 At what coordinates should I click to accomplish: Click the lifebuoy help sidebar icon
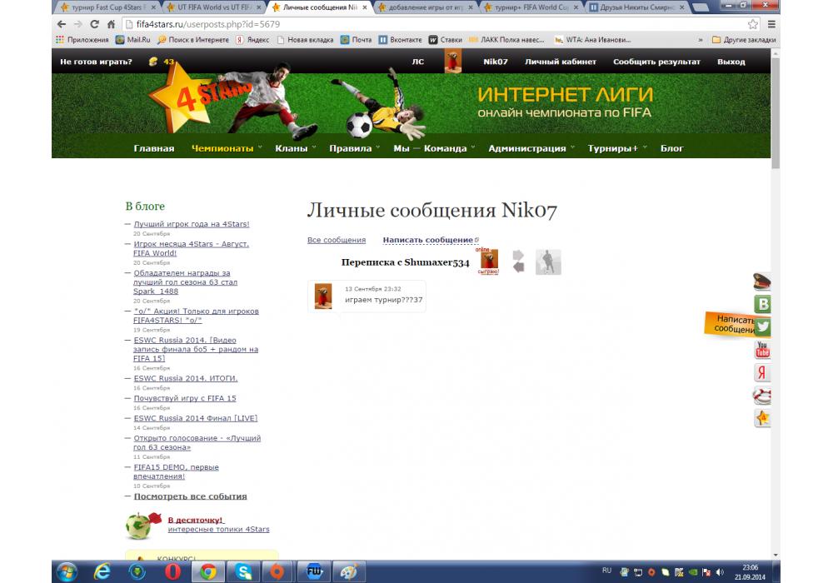[x=761, y=395]
